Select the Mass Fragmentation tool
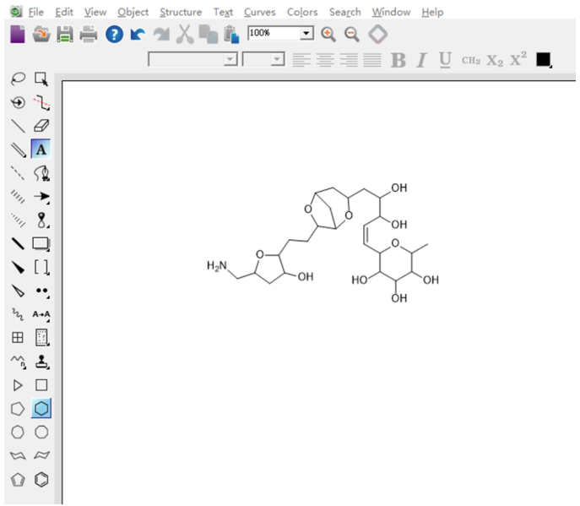Screen dimensions: 580x506 point(41,102)
